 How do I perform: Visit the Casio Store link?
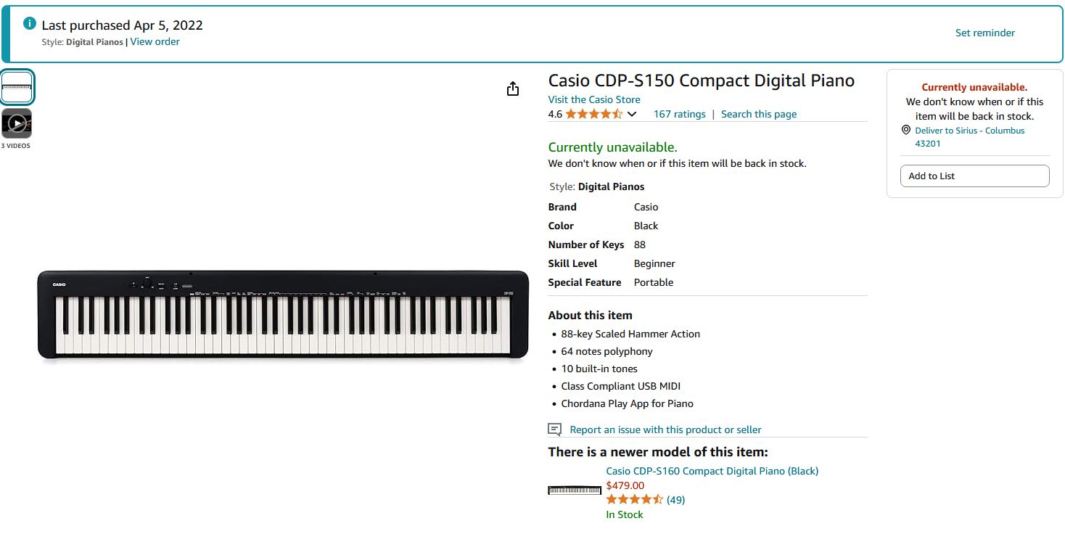click(594, 99)
